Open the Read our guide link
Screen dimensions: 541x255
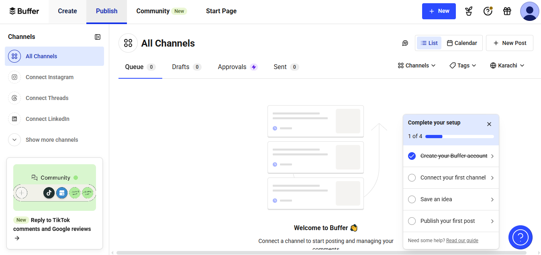[x=462, y=241]
